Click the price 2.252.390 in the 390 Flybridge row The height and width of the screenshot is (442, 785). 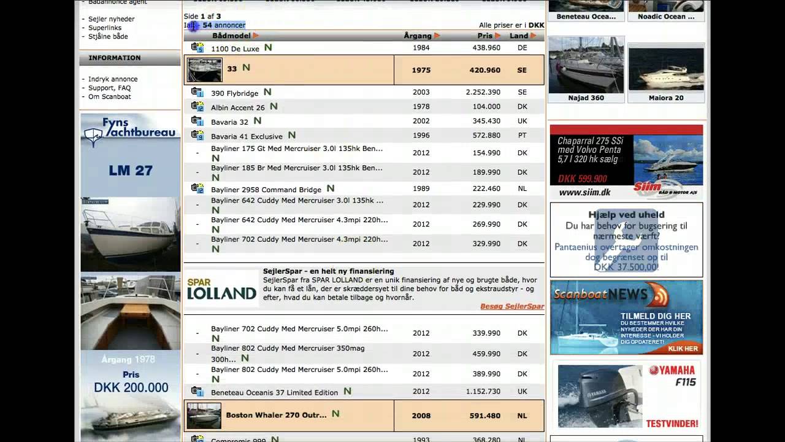tap(483, 92)
